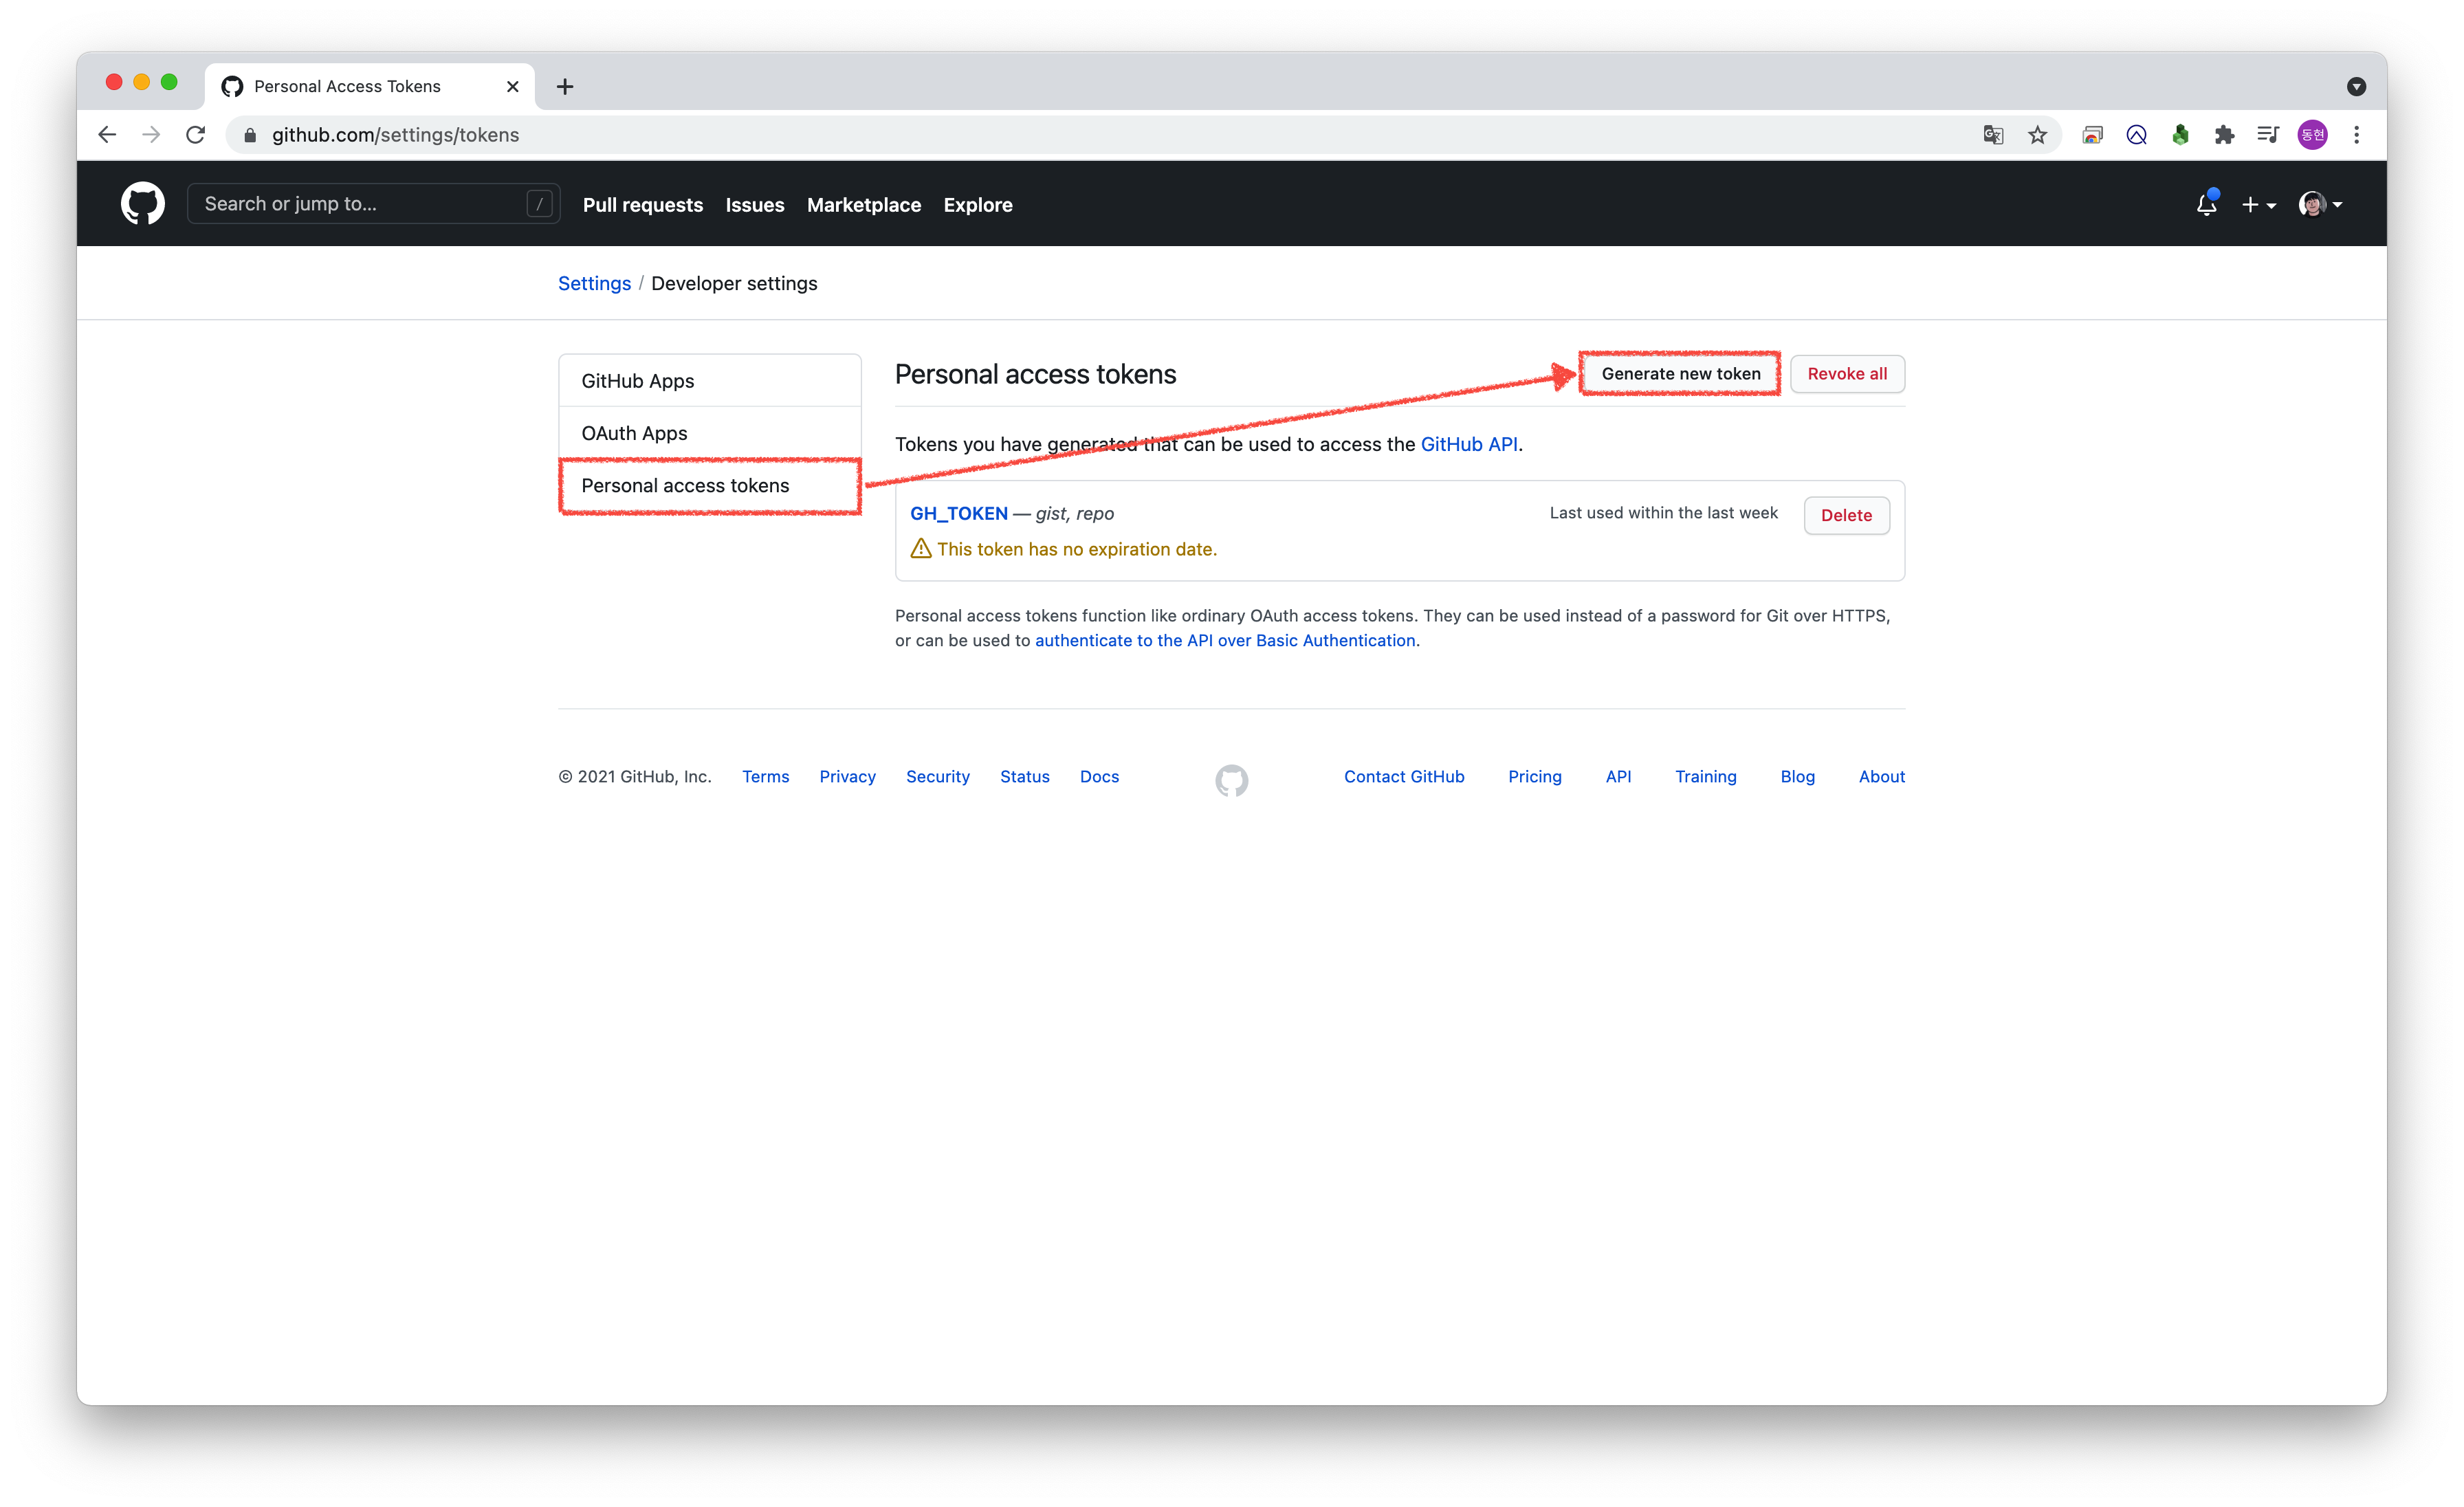
Task: View site security lock info
Action: [x=250, y=135]
